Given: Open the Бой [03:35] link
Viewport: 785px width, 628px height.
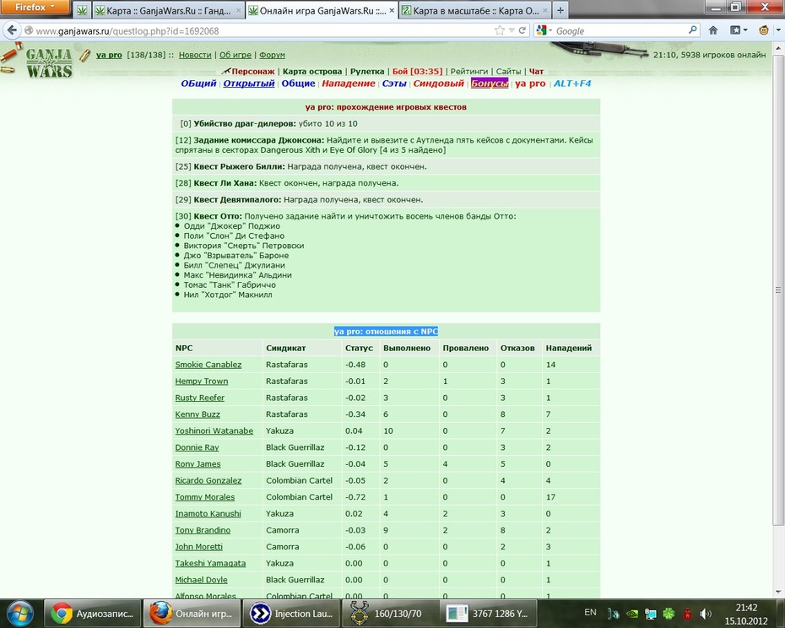Looking at the screenshot, I should pos(417,71).
